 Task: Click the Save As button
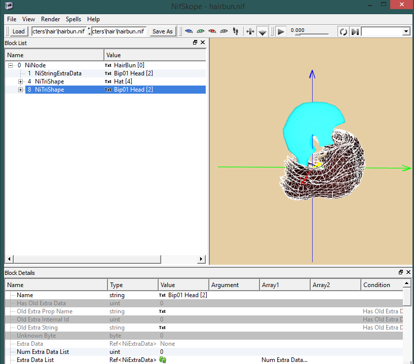click(x=163, y=31)
